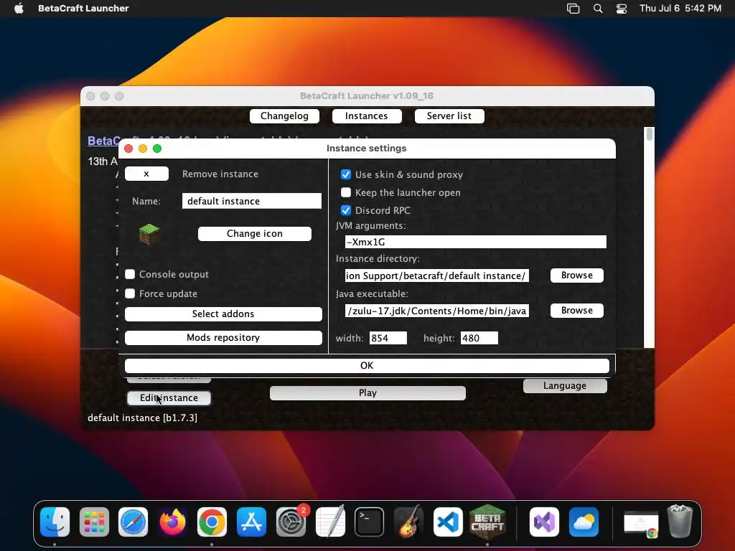The image size is (735, 551).
Task: Click the BetaCraft icon in the dock
Action: [x=487, y=522]
